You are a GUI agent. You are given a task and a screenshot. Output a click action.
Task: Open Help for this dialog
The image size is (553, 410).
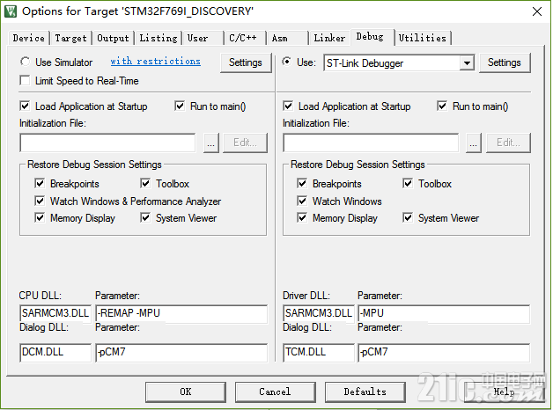(504, 392)
